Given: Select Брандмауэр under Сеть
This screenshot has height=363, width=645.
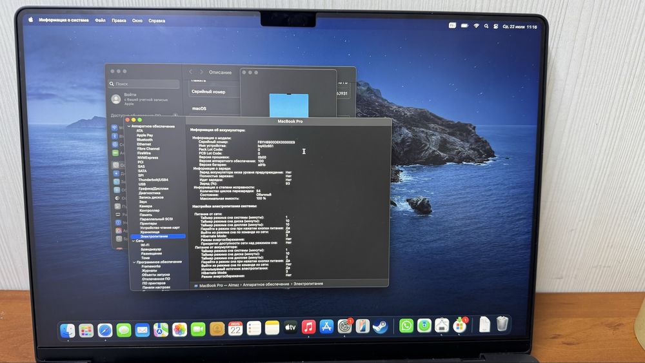Looking at the screenshot, I should (151, 249).
